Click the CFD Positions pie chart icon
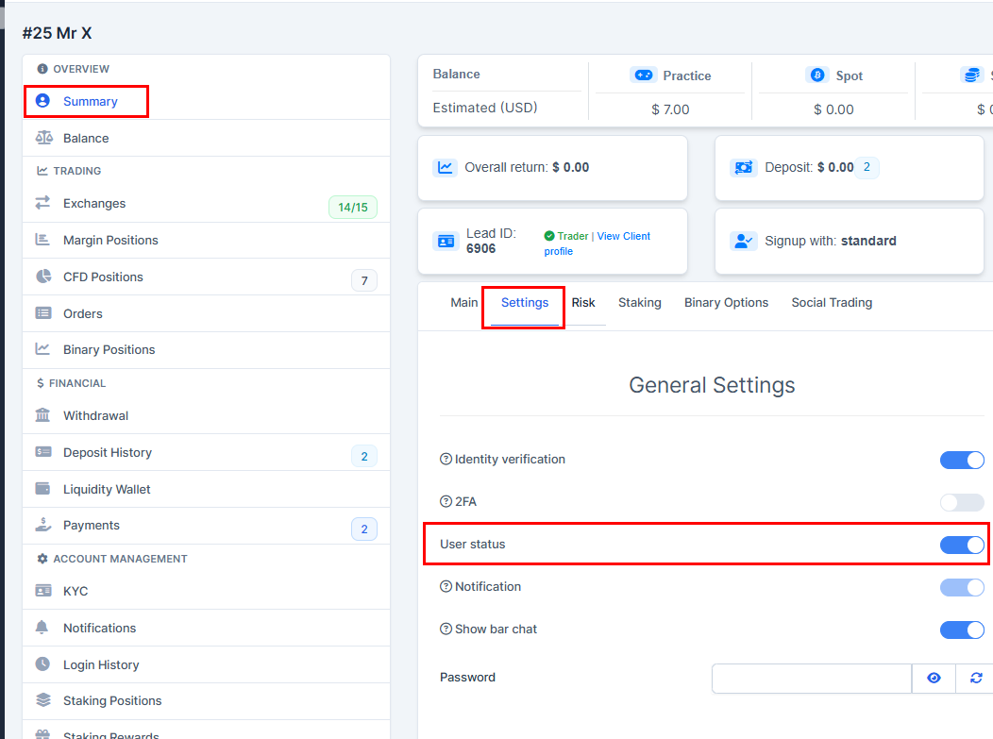This screenshot has width=993, height=739. (43, 277)
